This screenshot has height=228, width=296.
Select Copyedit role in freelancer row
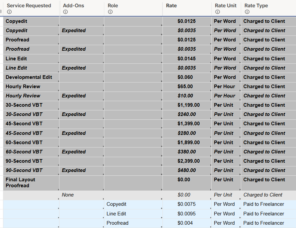point(133,204)
